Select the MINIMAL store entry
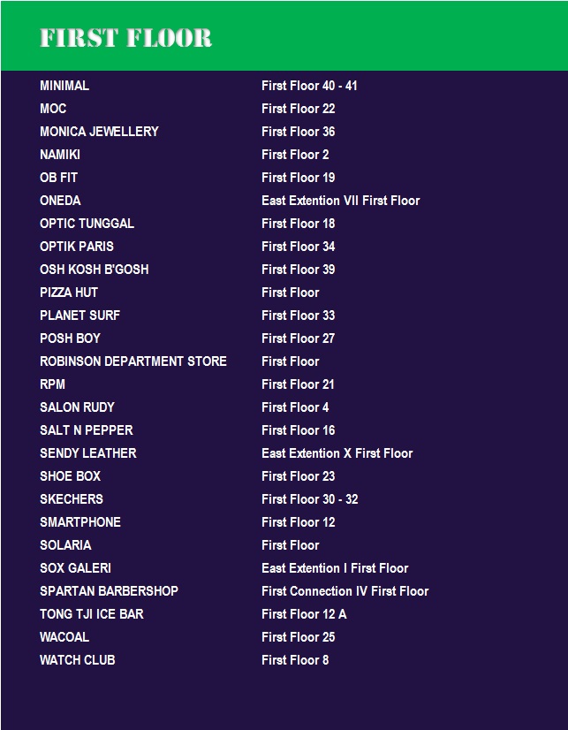This screenshot has width=568, height=730. coord(64,86)
